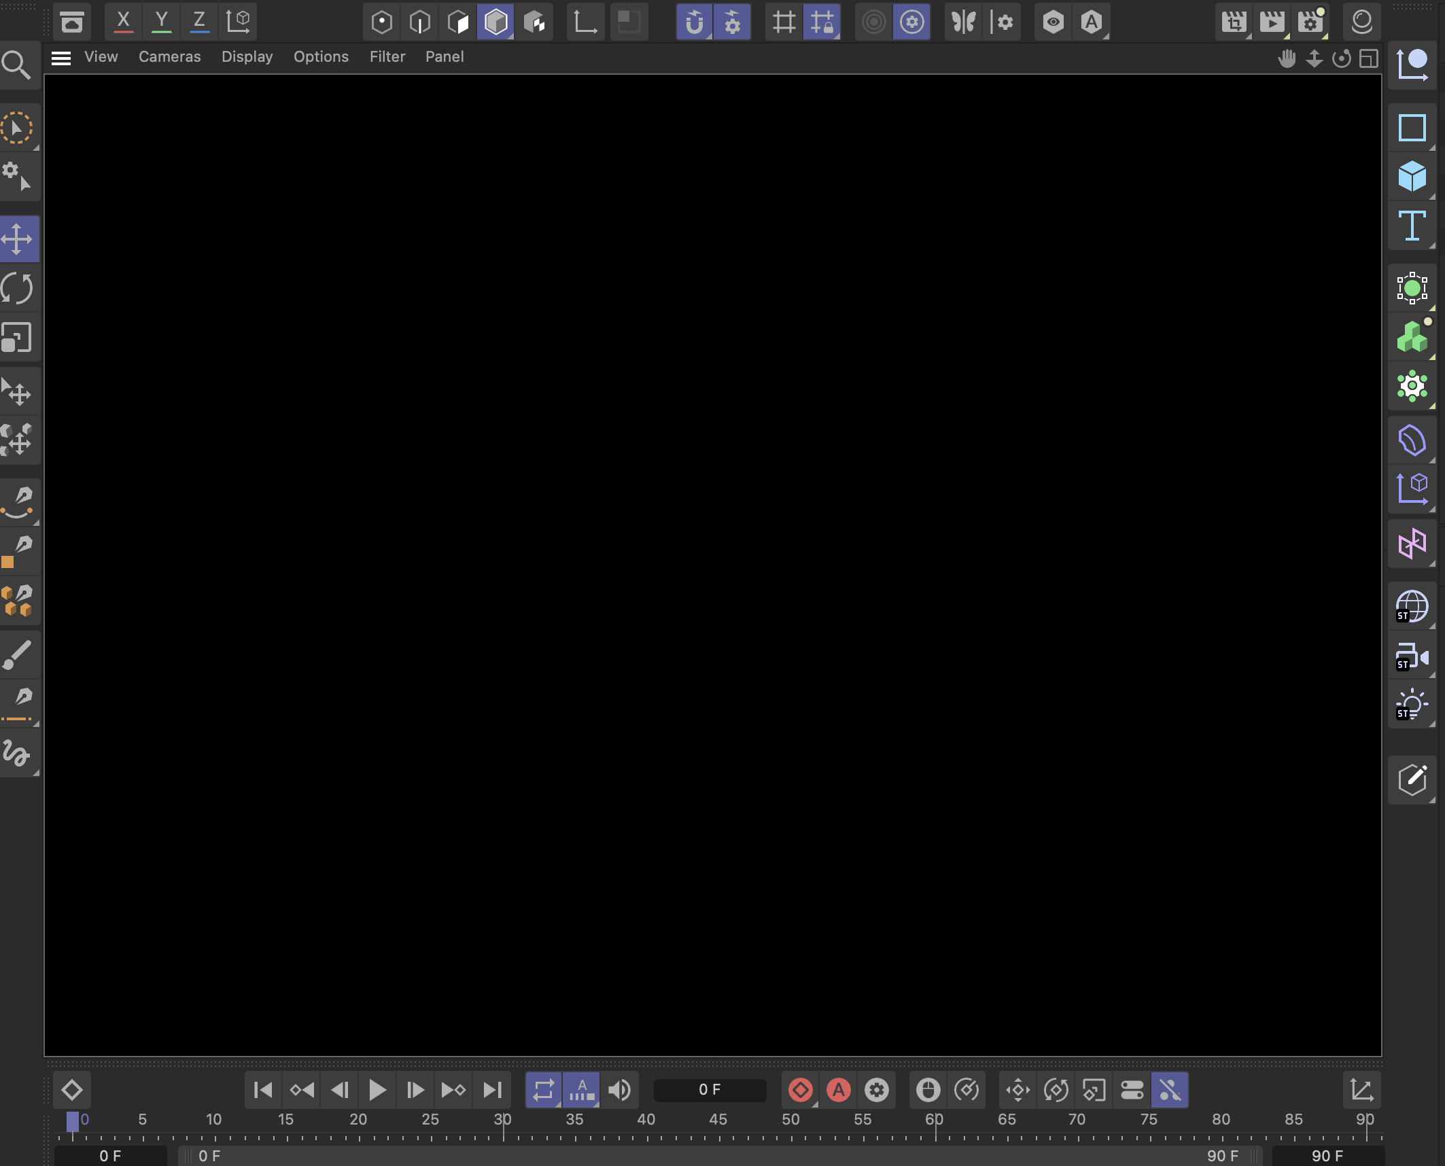Image resolution: width=1445 pixels, height=1166 pixels.
Task: Open snap settings gear beside magnet
Action: [732, 22]
